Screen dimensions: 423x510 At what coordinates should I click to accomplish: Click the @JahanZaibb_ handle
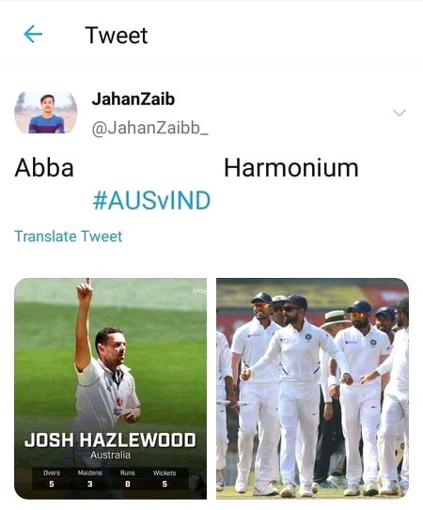150,128
